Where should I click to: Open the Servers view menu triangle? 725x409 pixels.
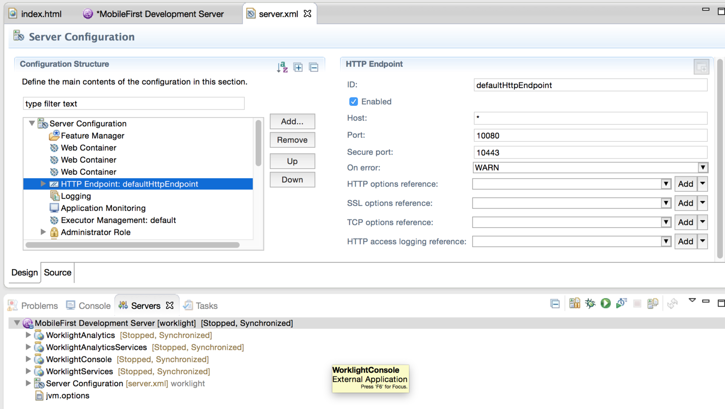(x=692, y=300)
